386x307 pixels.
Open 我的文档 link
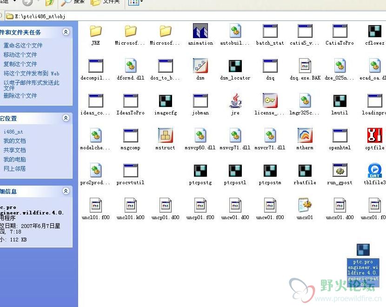click(14, 141)
